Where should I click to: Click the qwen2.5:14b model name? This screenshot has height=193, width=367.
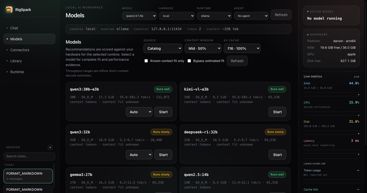point(196,175)
